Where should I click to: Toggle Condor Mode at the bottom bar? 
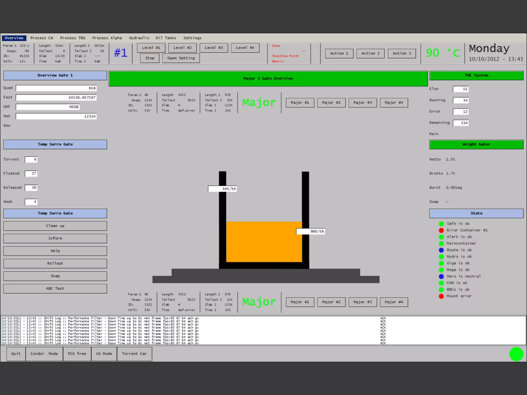(44, 354)
